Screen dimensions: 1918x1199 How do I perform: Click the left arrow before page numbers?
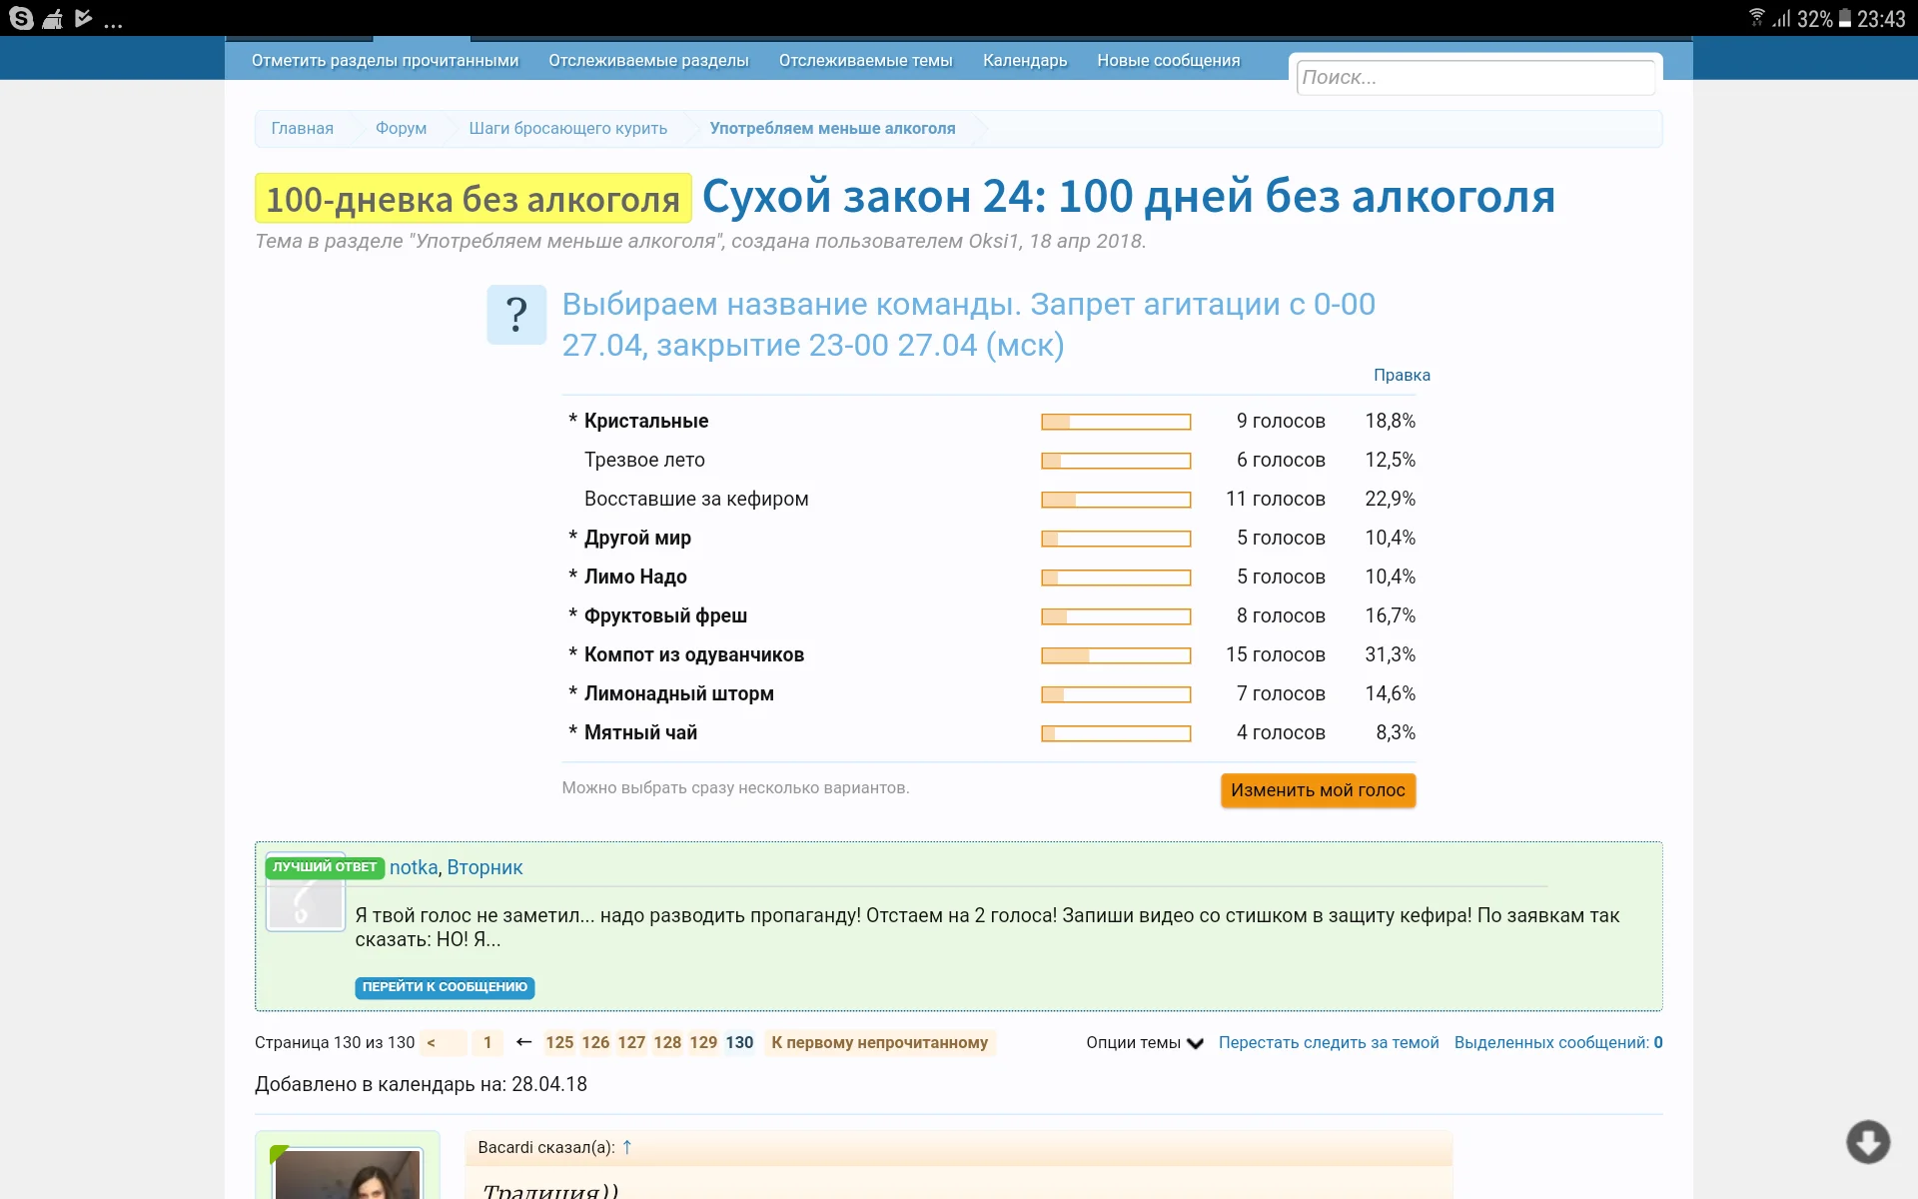523,1042
